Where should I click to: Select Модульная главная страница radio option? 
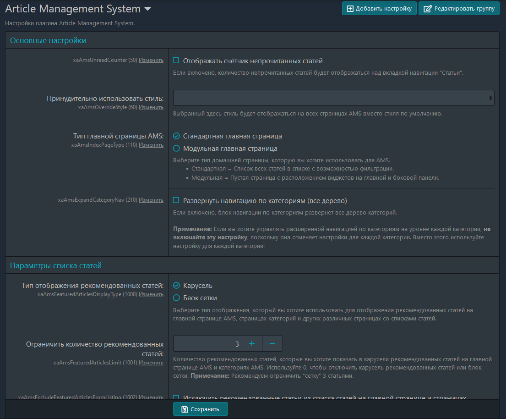click(176, 149)
